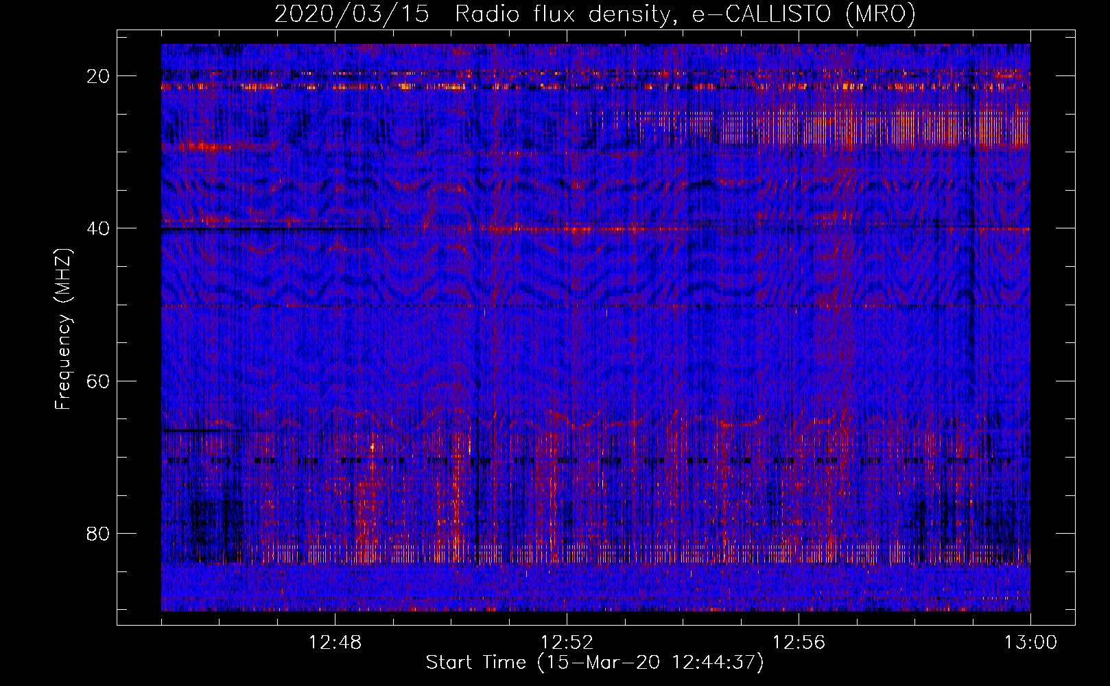Click the '12:56' time tick label
Screen dimensions: 1110x686
click(799, 643)
